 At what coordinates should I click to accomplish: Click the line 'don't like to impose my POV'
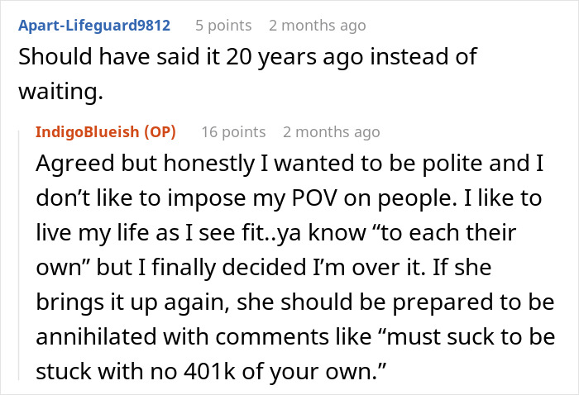click(x=289, y=197)
